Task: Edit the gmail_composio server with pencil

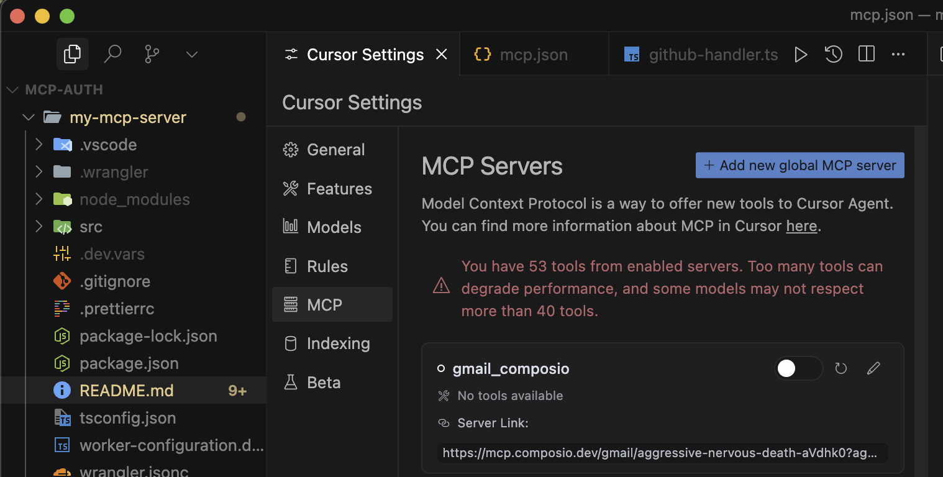Action: [x=873, y=369]
